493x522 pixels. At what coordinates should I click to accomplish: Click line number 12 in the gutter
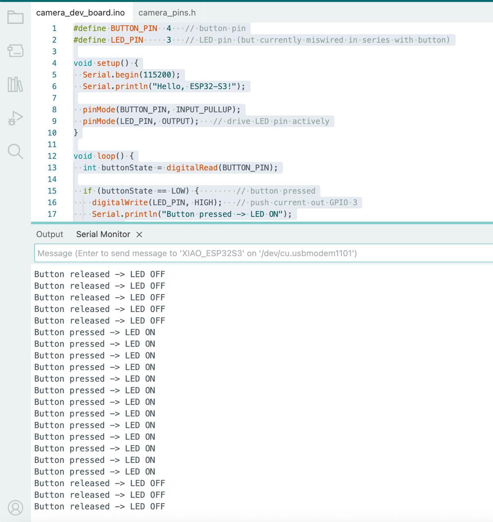tap(52, 156)
